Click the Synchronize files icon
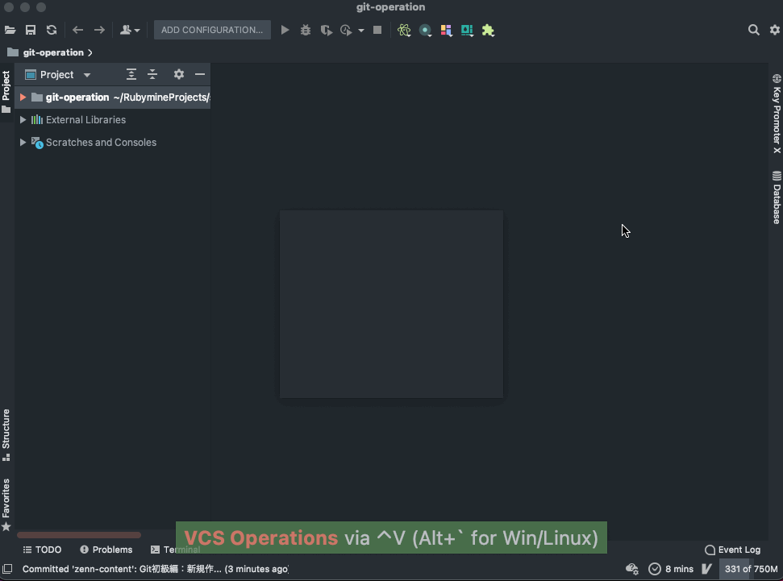This screenshot has height=581, width=783. (x=51, y=30)
